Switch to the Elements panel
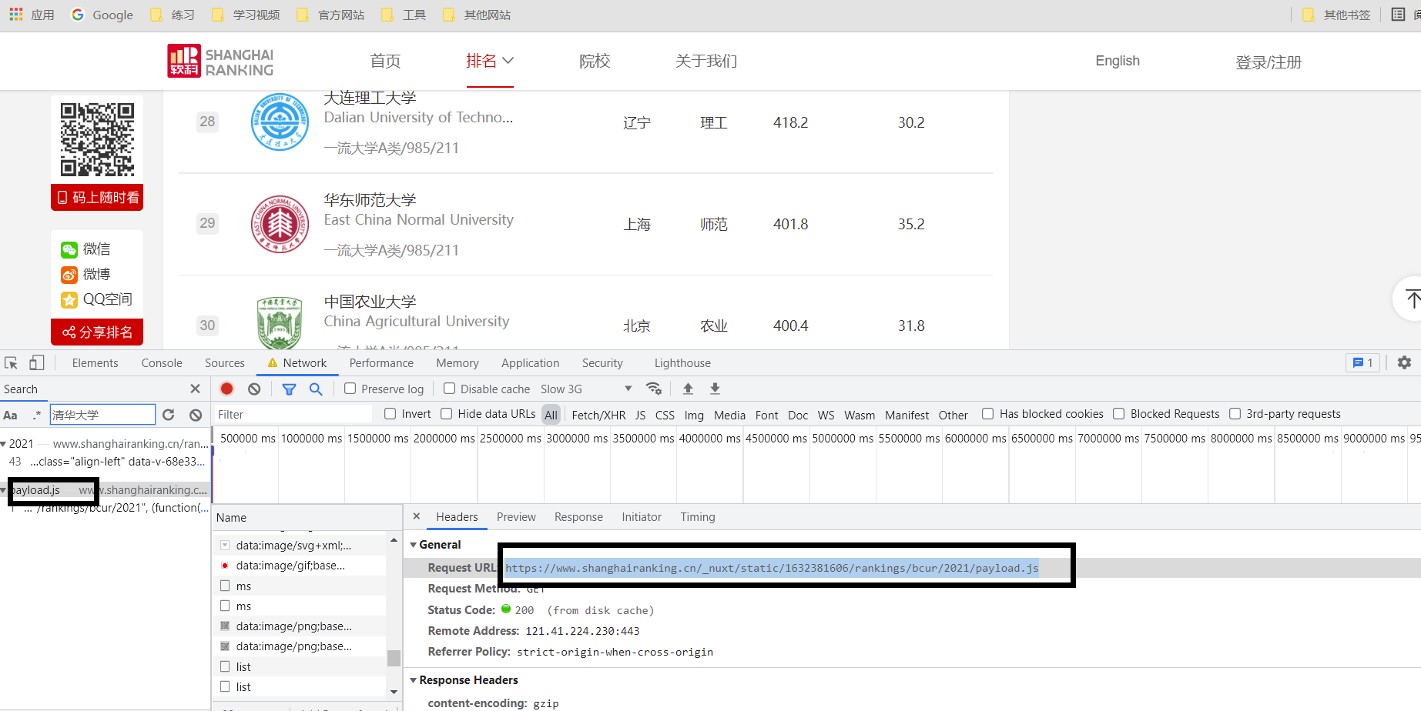 (x=96, y=362)
